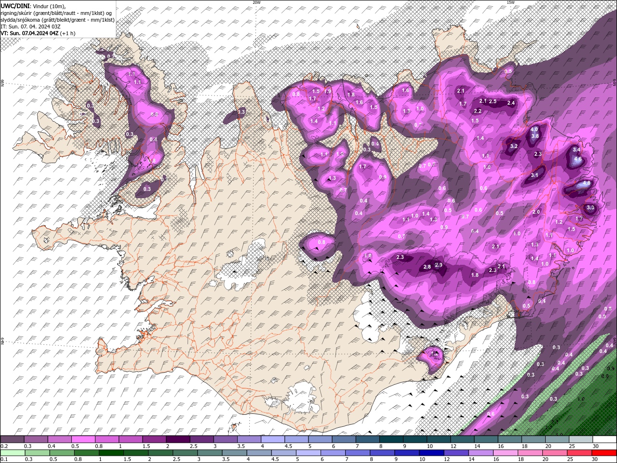Image resolution: width=617 pixels, height=463 pixels.
Task: Click the '3.3' precipitation value on the map
Action: click(590, 207)
